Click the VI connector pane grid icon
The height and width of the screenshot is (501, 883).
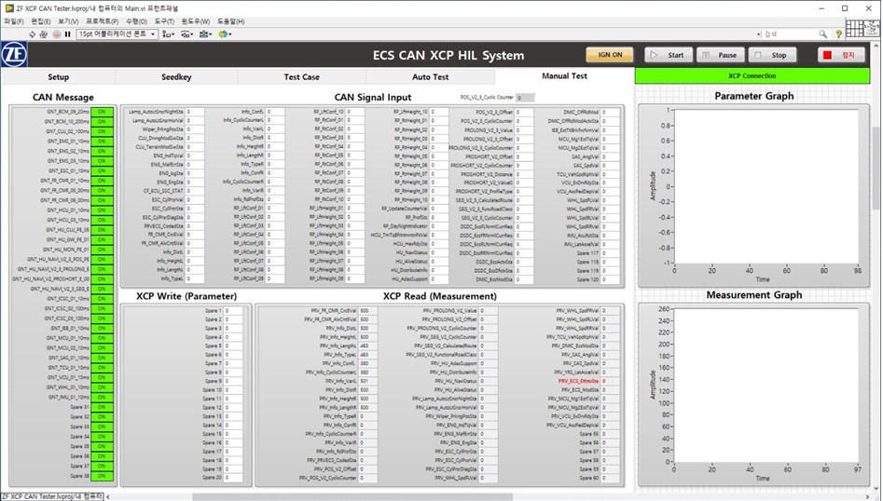[x=855, y=34]
